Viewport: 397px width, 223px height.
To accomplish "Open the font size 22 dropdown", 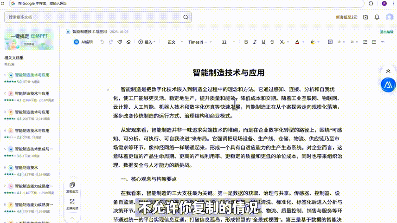I will 226,42.
